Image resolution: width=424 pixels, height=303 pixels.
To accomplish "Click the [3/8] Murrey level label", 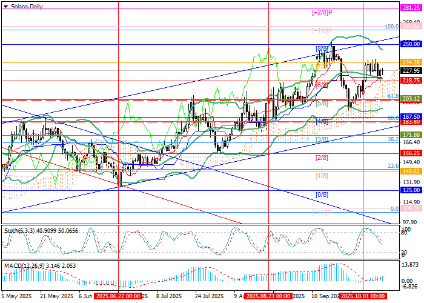I will (322, 139).
